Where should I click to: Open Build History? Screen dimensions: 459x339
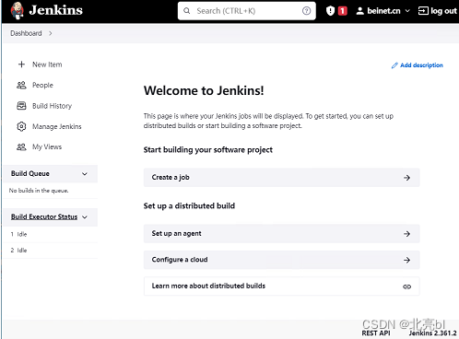click(52, 106)
